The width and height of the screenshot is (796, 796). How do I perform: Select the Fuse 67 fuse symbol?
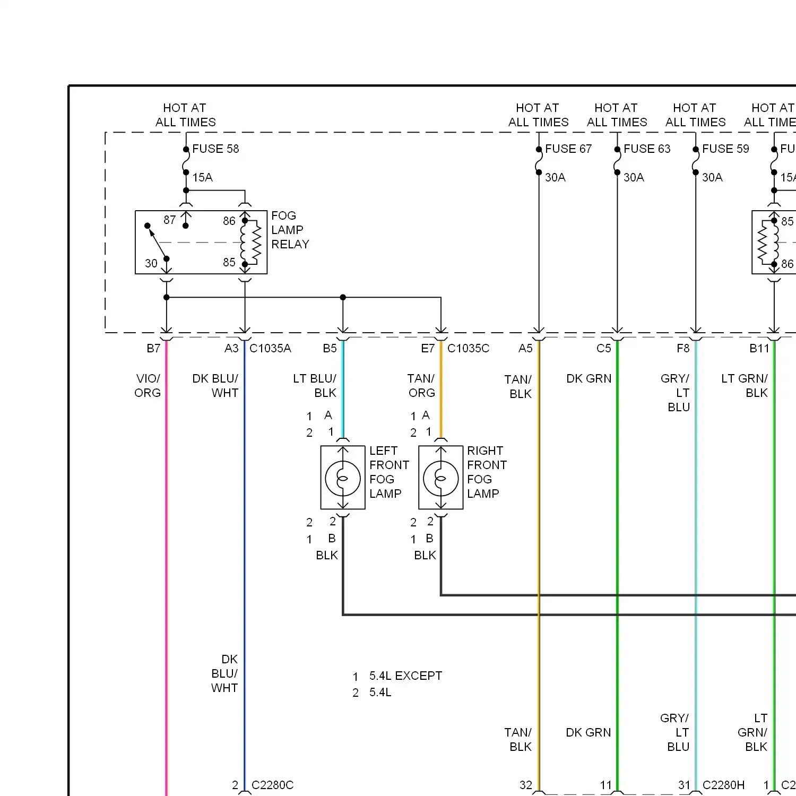539,161
